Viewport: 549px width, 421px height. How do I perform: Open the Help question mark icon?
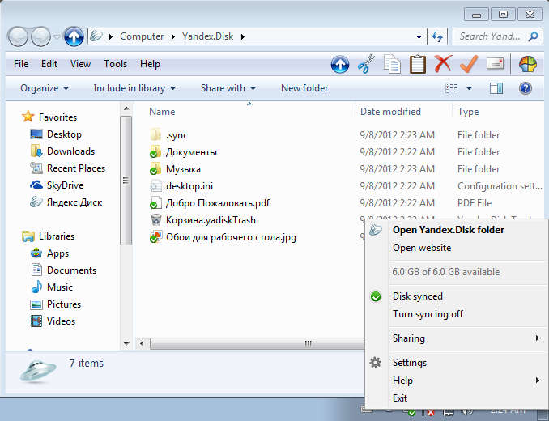[525, 88]
